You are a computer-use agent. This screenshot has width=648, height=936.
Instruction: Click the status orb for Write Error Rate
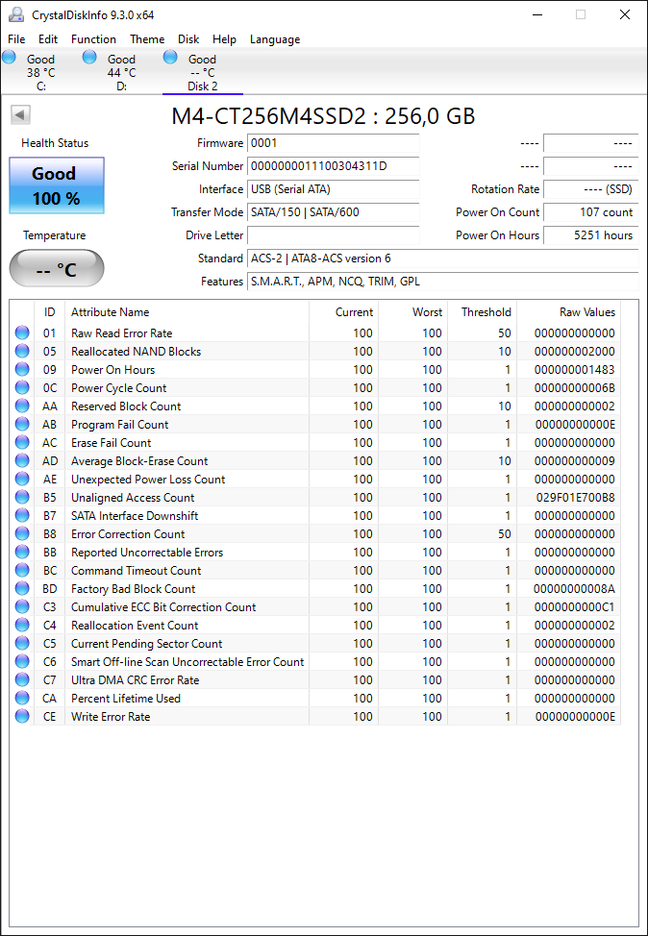pos(22,716)
